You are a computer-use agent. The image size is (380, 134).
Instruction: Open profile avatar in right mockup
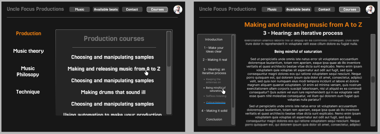click(370, 9)
